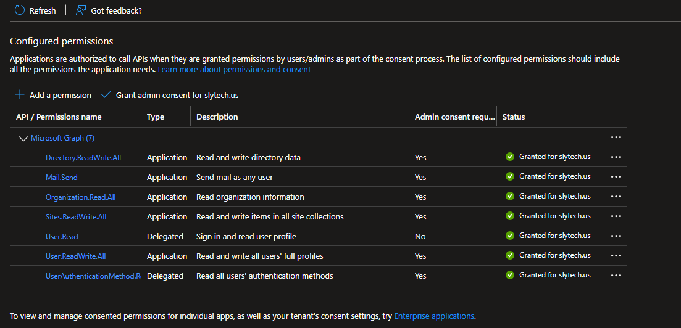Click green granted check icon for Mail.Send
Viewport: 681px width, 328px height.
point(510,176)
